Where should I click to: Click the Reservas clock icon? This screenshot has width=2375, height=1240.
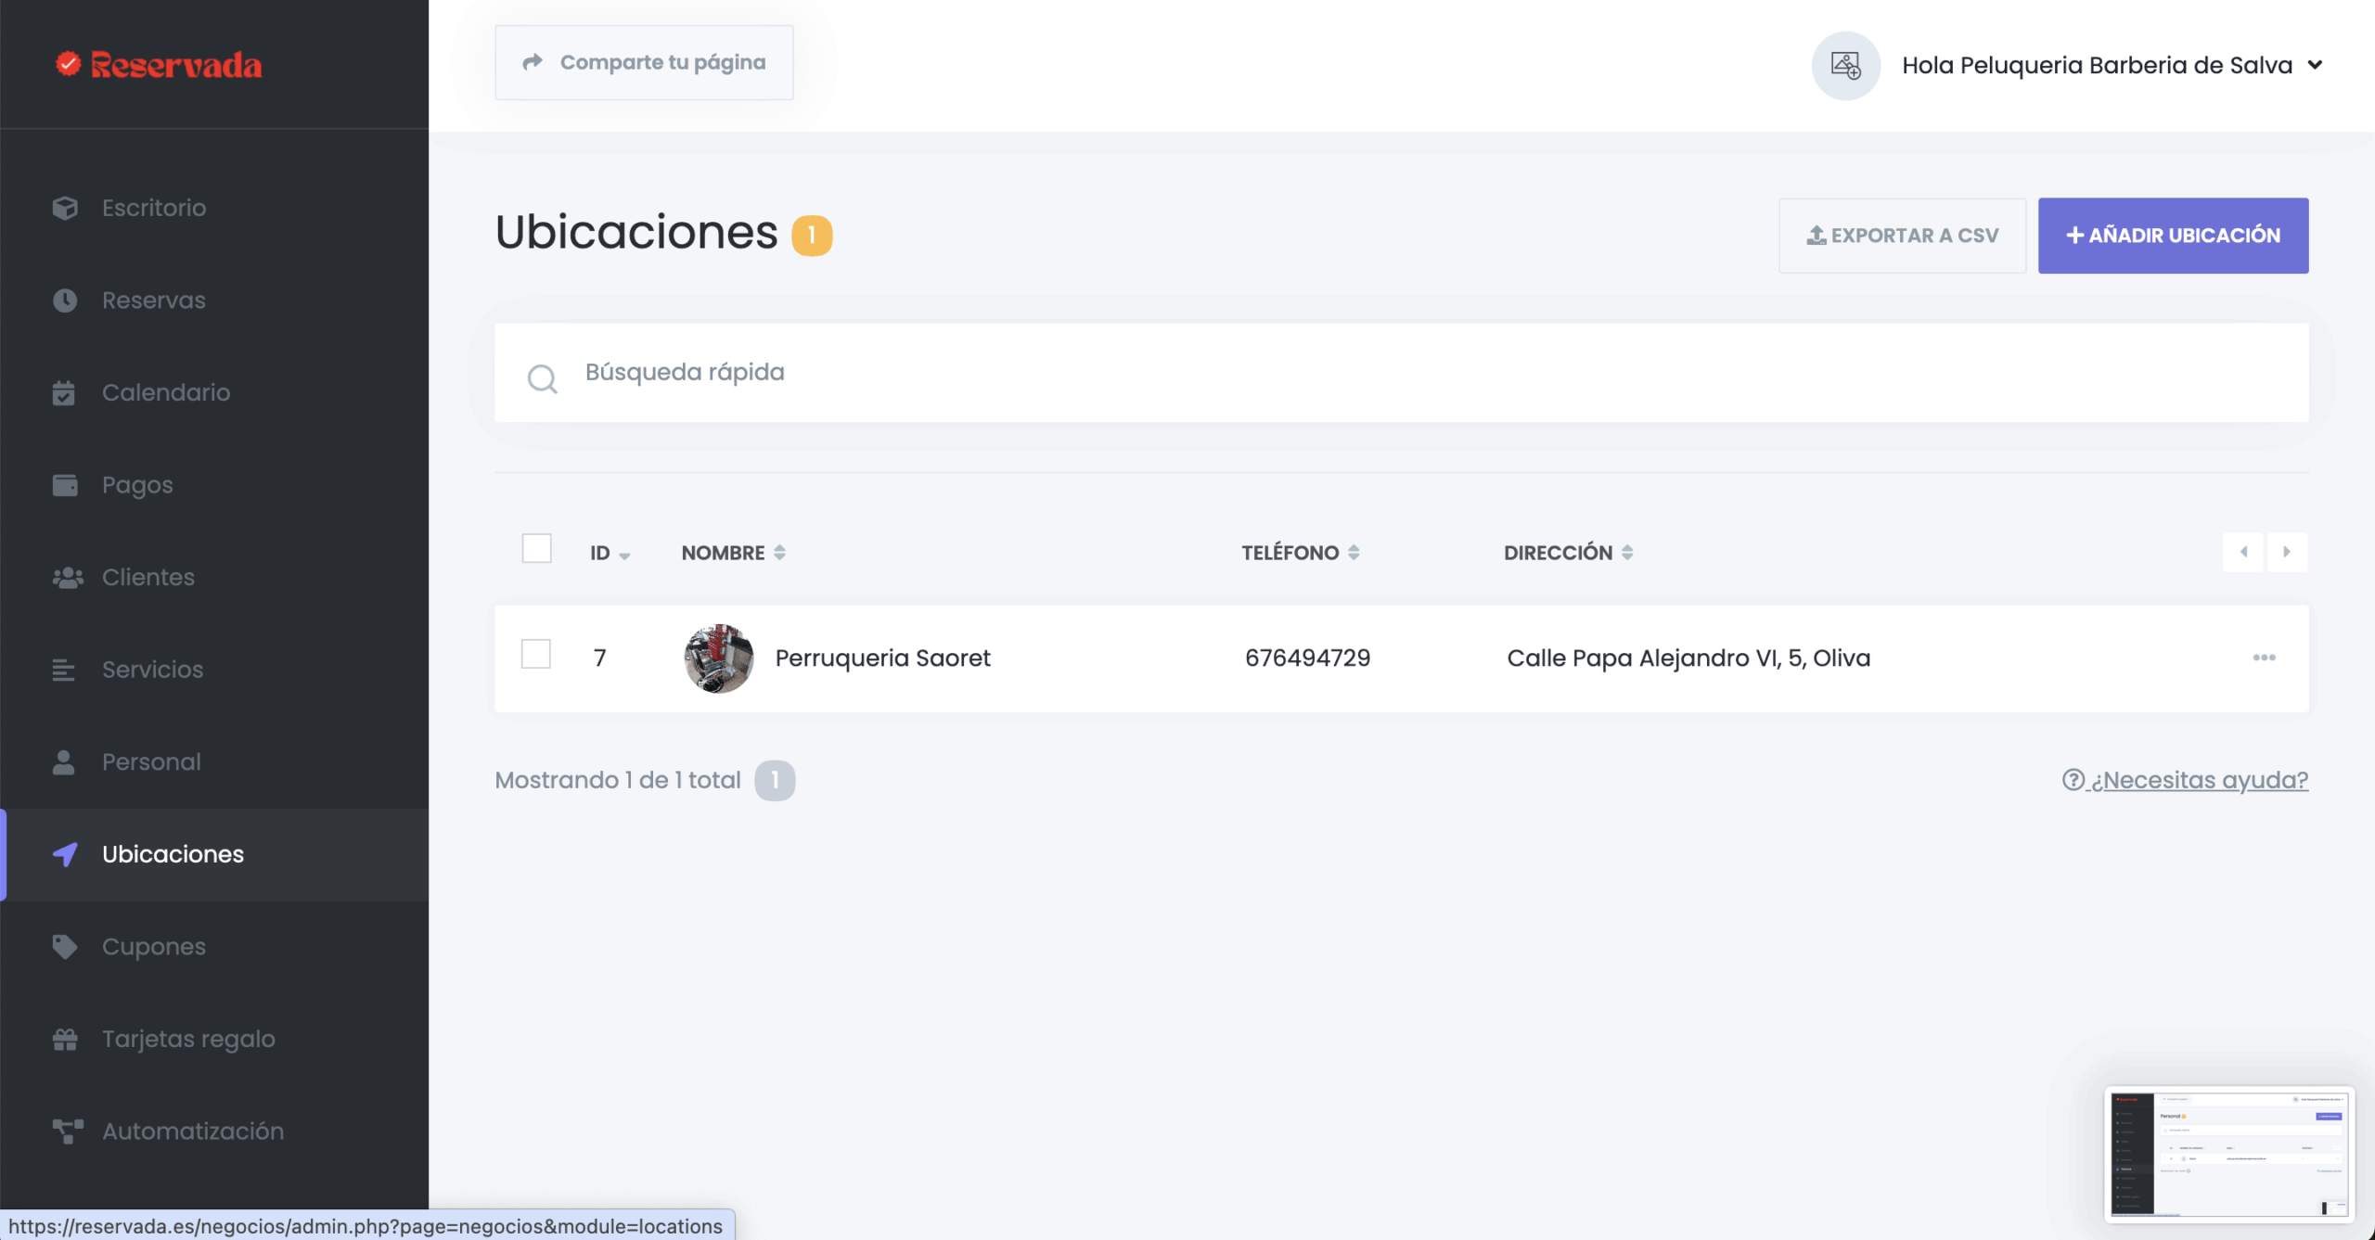tap(65, 300)
